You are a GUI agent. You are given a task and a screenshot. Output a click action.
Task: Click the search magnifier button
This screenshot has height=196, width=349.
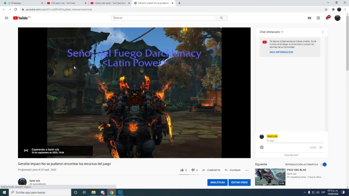click(221, 18)
